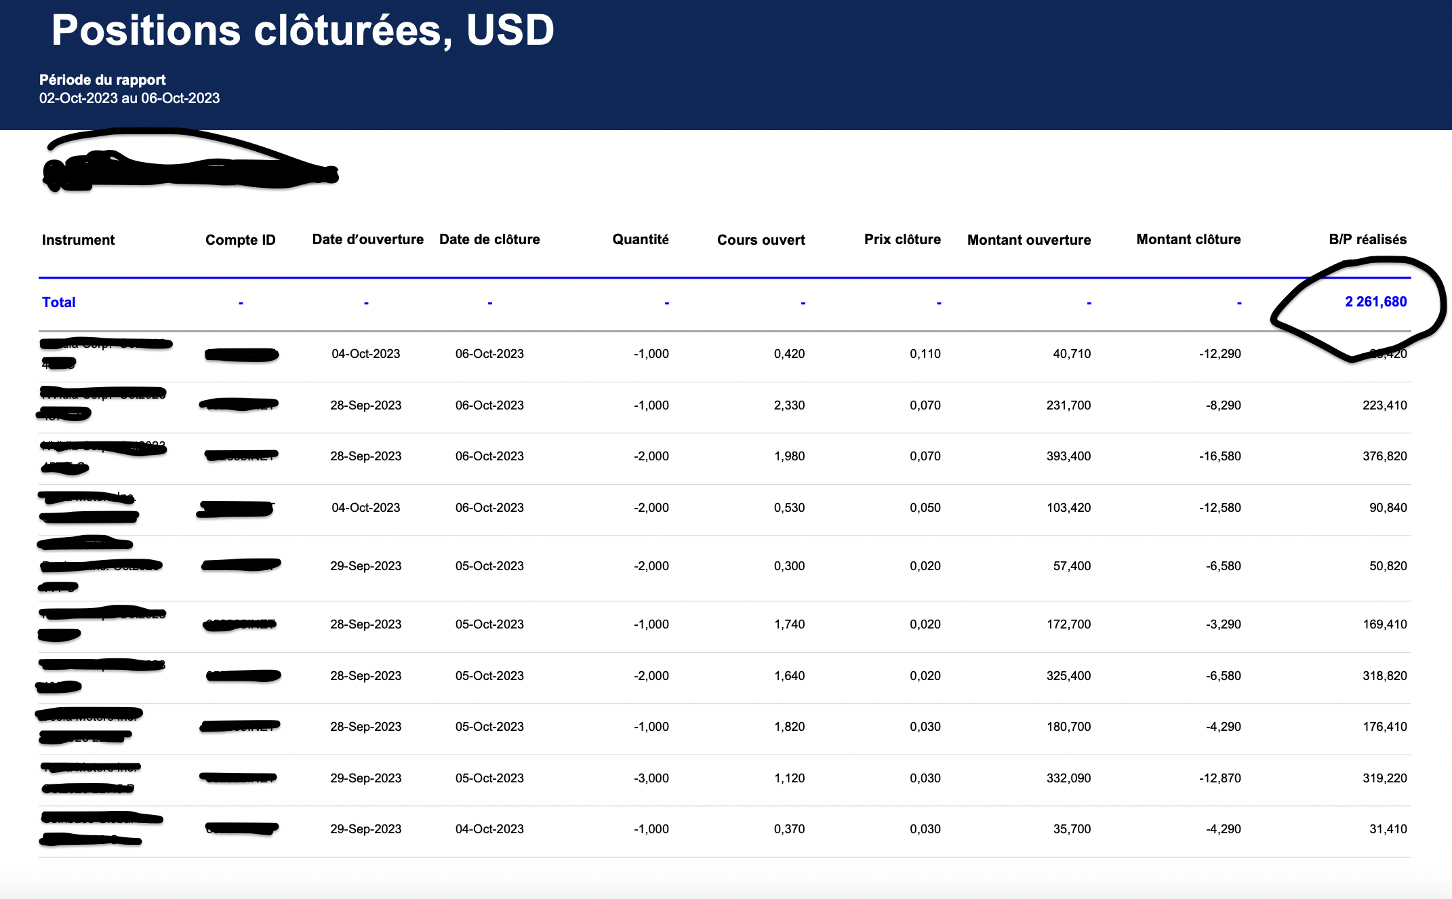
Task: Click the Date d'ouverture column header
Action: [x=367, y=239]
